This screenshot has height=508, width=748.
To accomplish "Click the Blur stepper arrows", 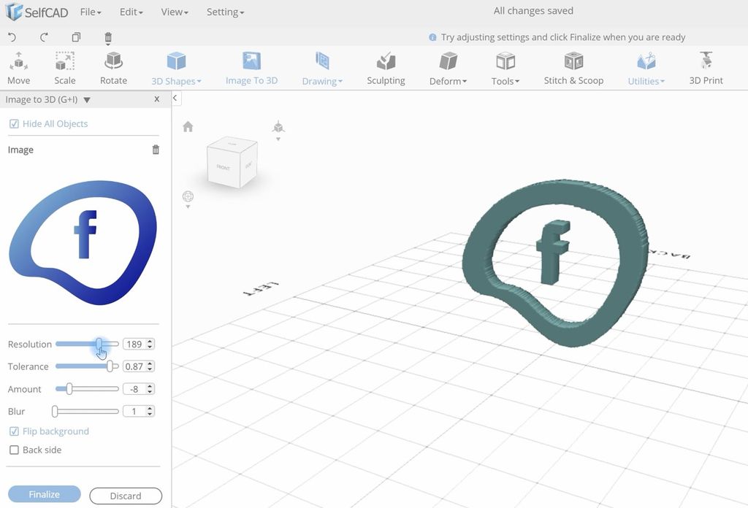I will point(150,411).
